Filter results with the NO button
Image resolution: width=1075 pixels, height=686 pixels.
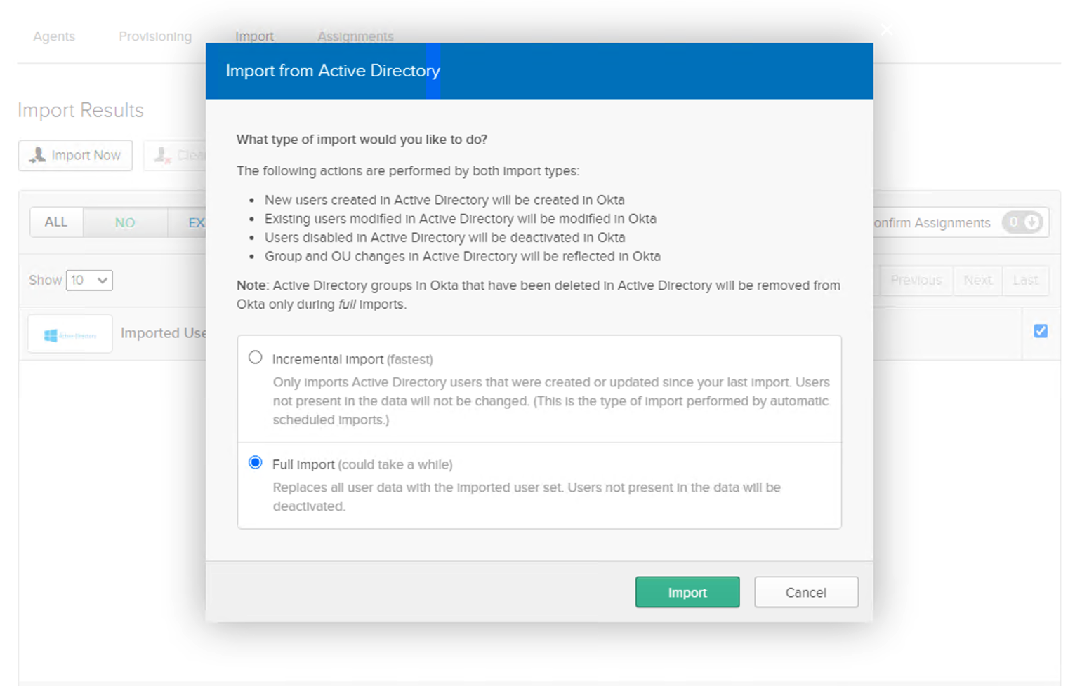[x=125, y=222]
